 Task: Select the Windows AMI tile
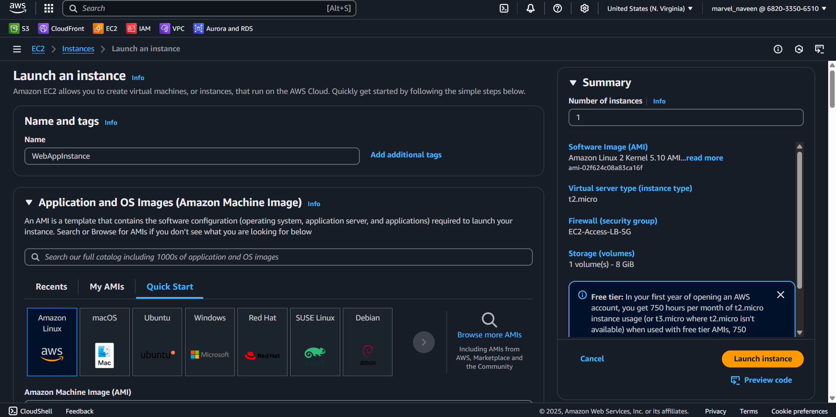coord(210,342)
